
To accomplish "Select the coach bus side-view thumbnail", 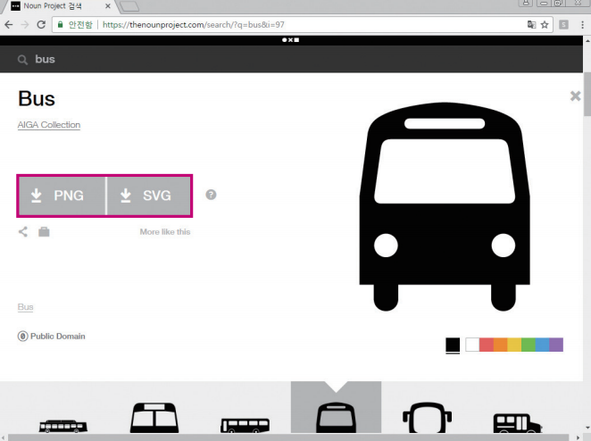I will point(245,425).
